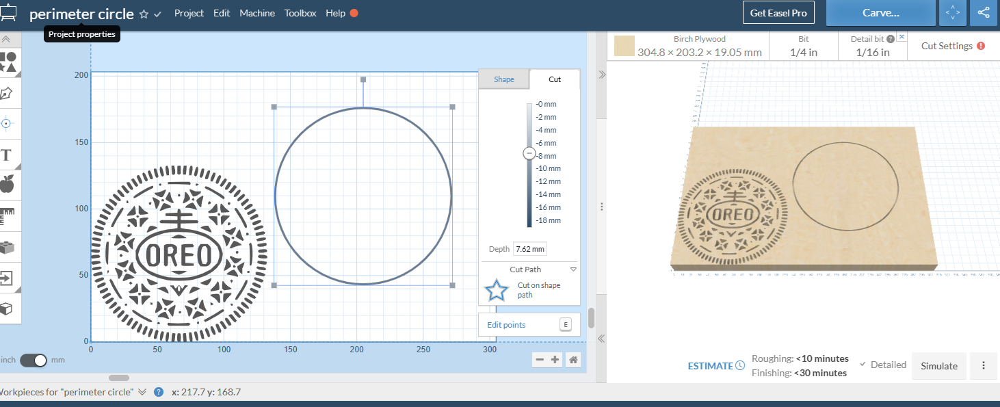Click the Simulate button
The image size is (1000, 407).
click(939, 366)
